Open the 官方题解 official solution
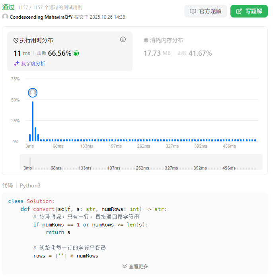Screen dimensions: 273x277 coord(205,11)
